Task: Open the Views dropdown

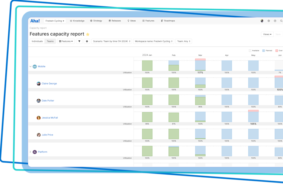Action: (x=267, y=34)
